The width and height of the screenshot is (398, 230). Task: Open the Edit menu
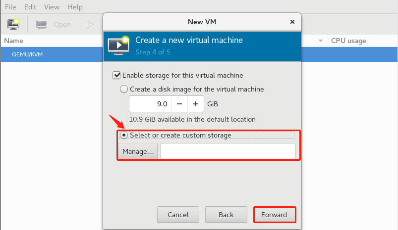tap(30, 7)
